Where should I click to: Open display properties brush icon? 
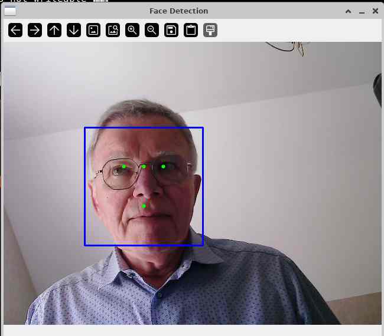click(x=210, y=30)
